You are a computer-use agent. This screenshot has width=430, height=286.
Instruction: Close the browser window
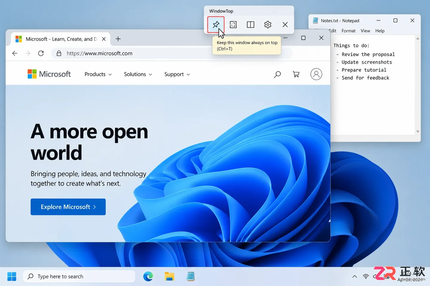tap(321, 38)
